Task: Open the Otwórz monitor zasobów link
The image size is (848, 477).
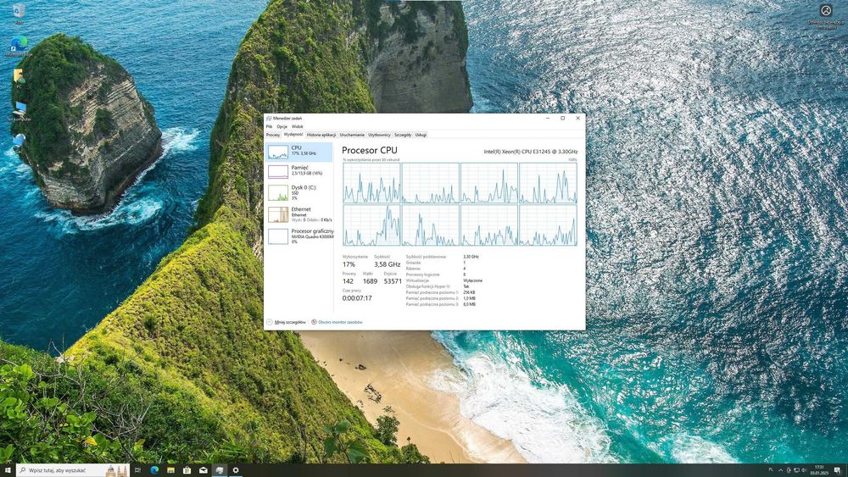Action: point(337,322)
